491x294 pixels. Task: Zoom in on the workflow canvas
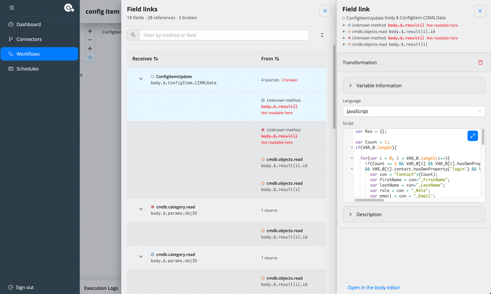point(90,31)
